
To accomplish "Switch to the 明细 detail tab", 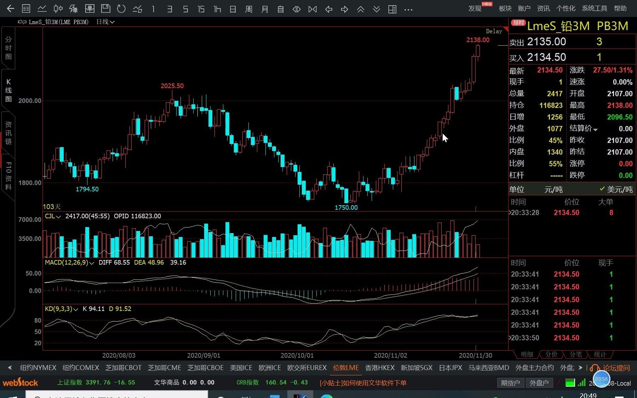I will [x=527, y=354].
